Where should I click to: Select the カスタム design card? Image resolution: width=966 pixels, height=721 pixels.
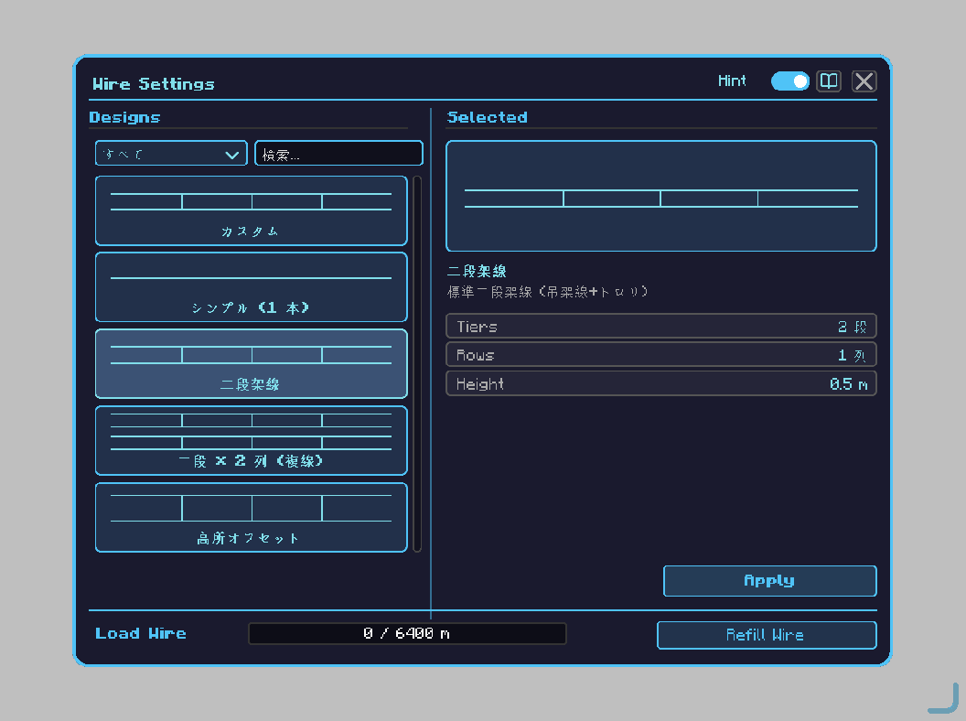252,210
